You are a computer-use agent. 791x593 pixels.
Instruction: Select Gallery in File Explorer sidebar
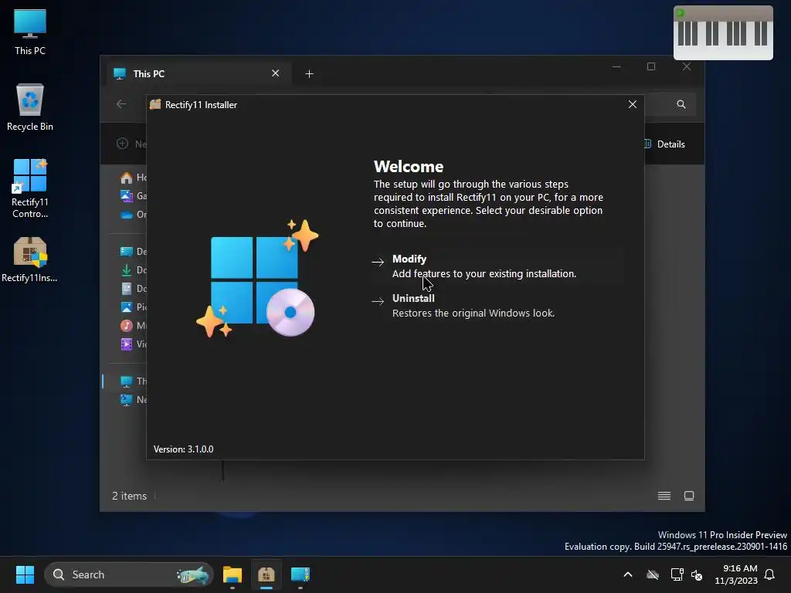(x=133, y=195)
